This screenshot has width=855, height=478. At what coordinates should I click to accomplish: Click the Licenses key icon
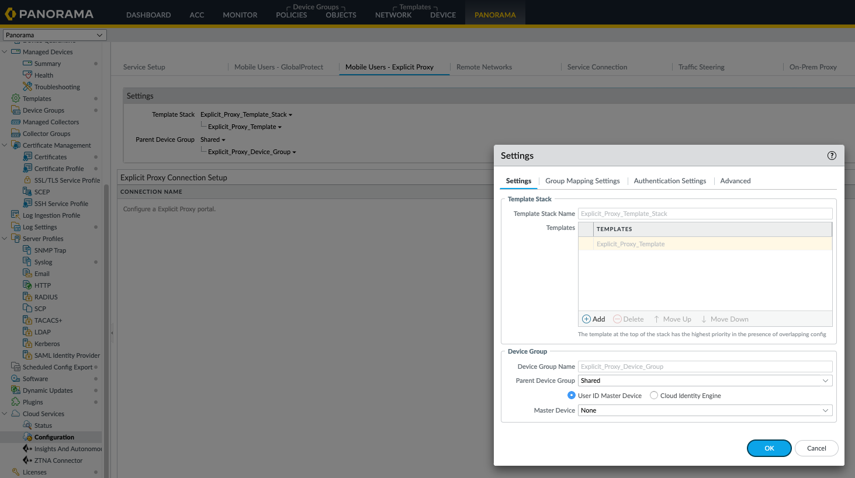pyautogui.click(x=16, y=472)
